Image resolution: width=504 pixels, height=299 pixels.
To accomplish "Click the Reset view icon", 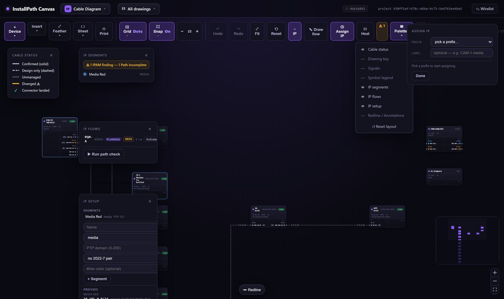I will click(276, 31).
